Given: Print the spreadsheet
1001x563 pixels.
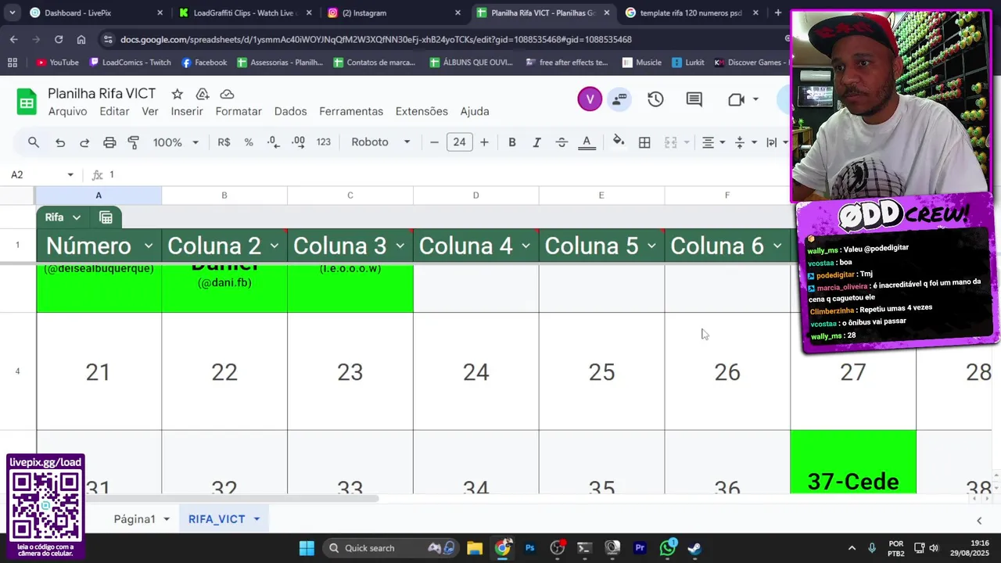Looking at the screenshot, I should pos(109,142).
